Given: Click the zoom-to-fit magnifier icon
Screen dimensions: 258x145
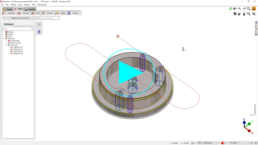Looking at the screenshot, I should [249, 14].
